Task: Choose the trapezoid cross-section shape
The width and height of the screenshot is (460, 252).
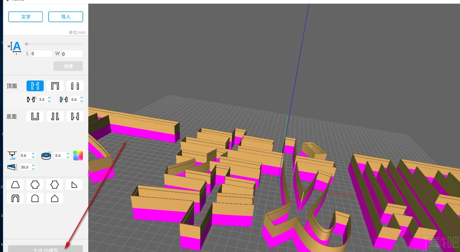Action: pos(15,184)
